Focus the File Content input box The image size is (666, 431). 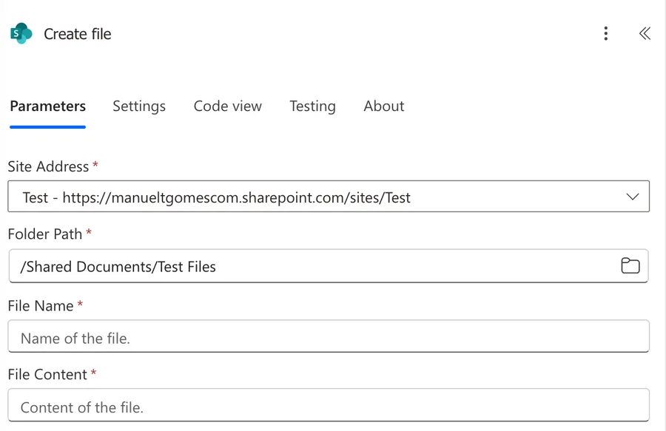(328, 407)
